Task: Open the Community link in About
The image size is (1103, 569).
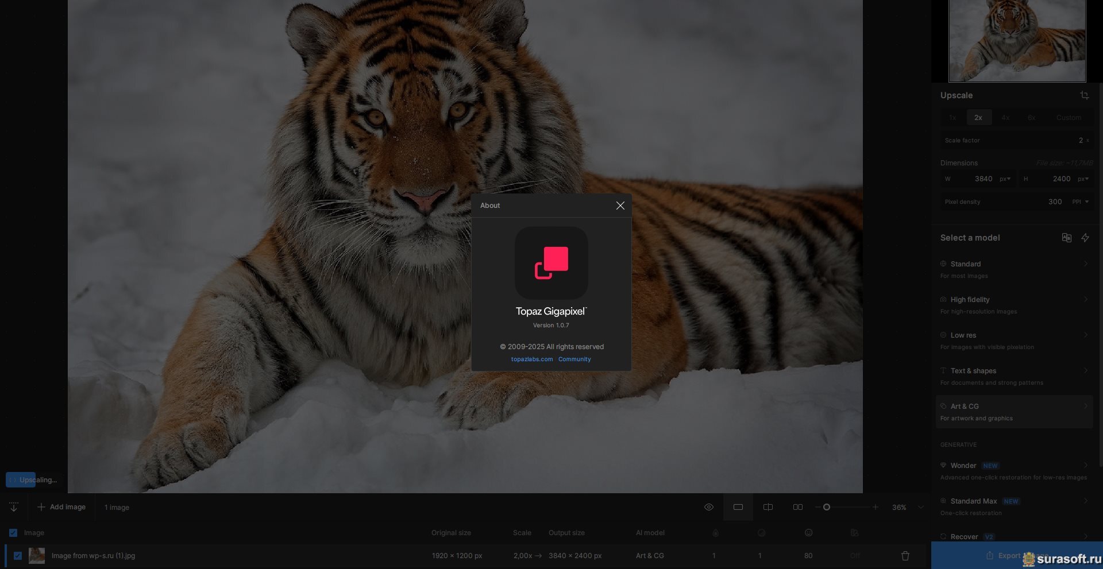Action: click(x=574, y=359)
